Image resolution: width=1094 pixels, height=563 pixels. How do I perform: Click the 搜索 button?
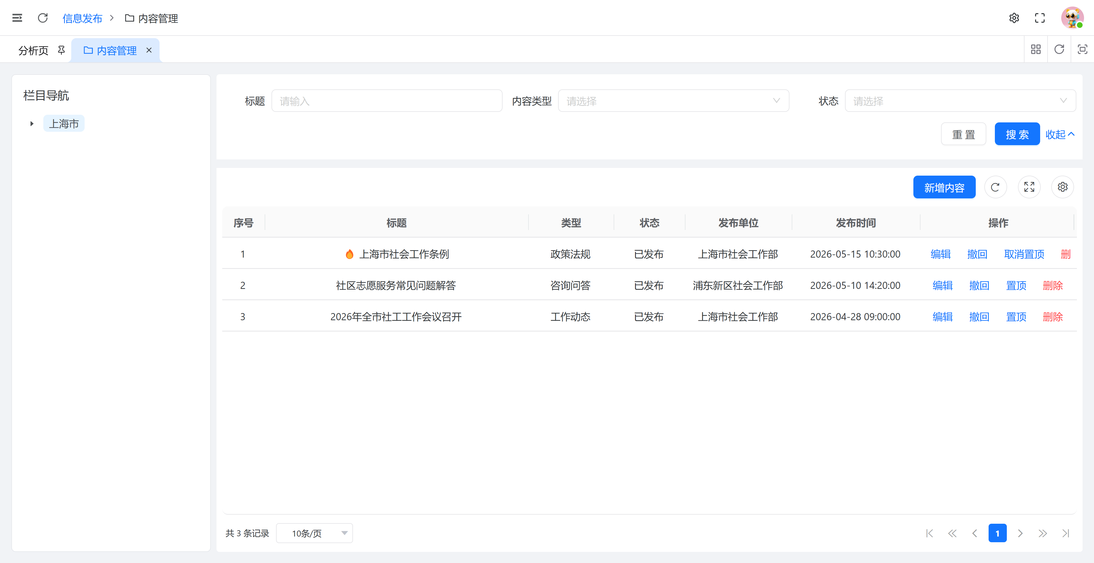1017,134
